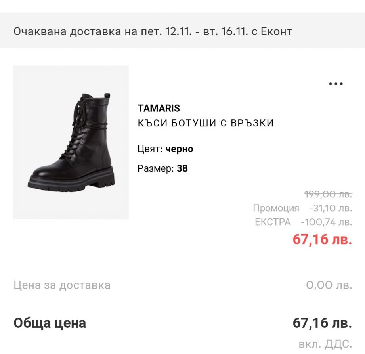Click the Еконт courier name
This screenshot has width=365, height=354.
point(276,31)
